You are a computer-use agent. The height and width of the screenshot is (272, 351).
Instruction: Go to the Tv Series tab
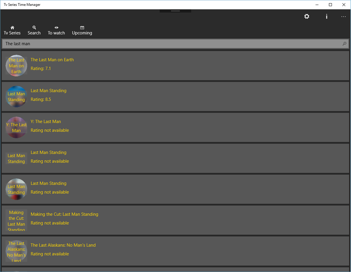12,31
